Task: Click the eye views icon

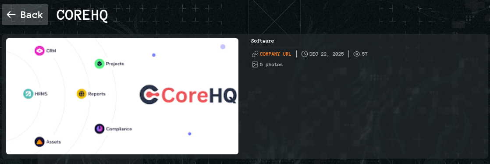Action: point(357,54)
